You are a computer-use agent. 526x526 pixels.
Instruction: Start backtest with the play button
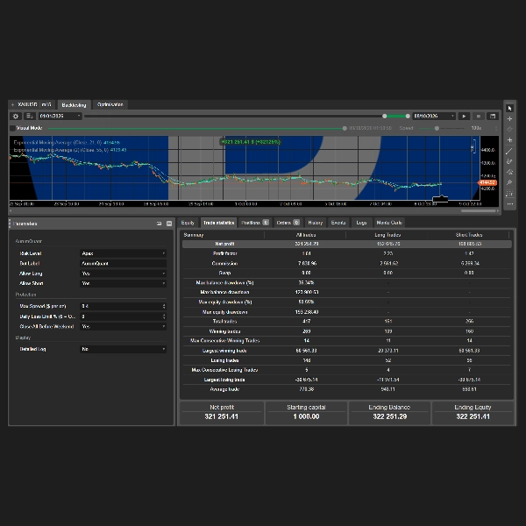coord(464,116)
